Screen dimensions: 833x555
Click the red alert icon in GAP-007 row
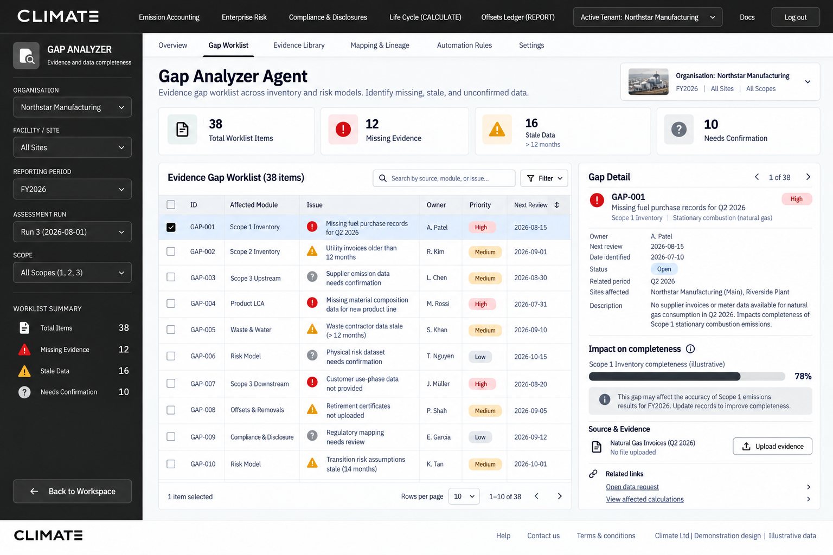[312, 382]
